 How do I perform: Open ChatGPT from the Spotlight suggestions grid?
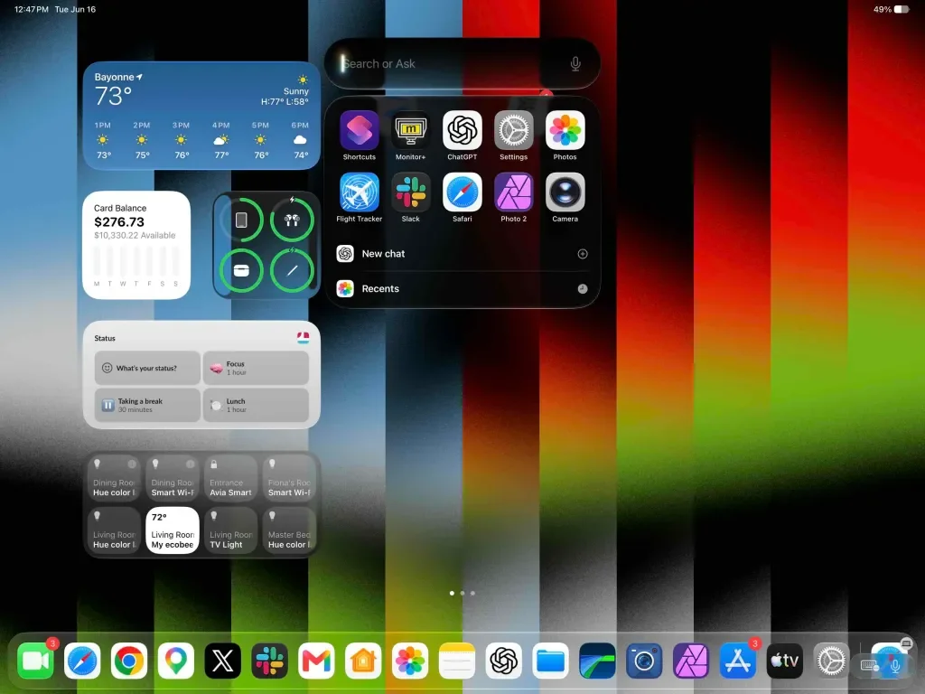pos(462,130)
